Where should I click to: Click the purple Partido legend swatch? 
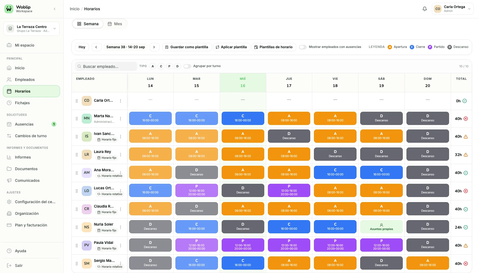click(430, 47)
